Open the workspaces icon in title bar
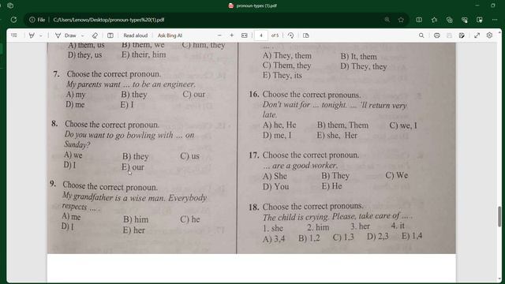Viewport: 505px width, 284px height. 10,6
